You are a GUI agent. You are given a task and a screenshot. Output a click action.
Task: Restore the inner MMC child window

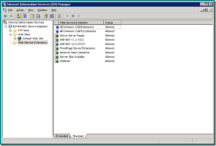[206, 10]
